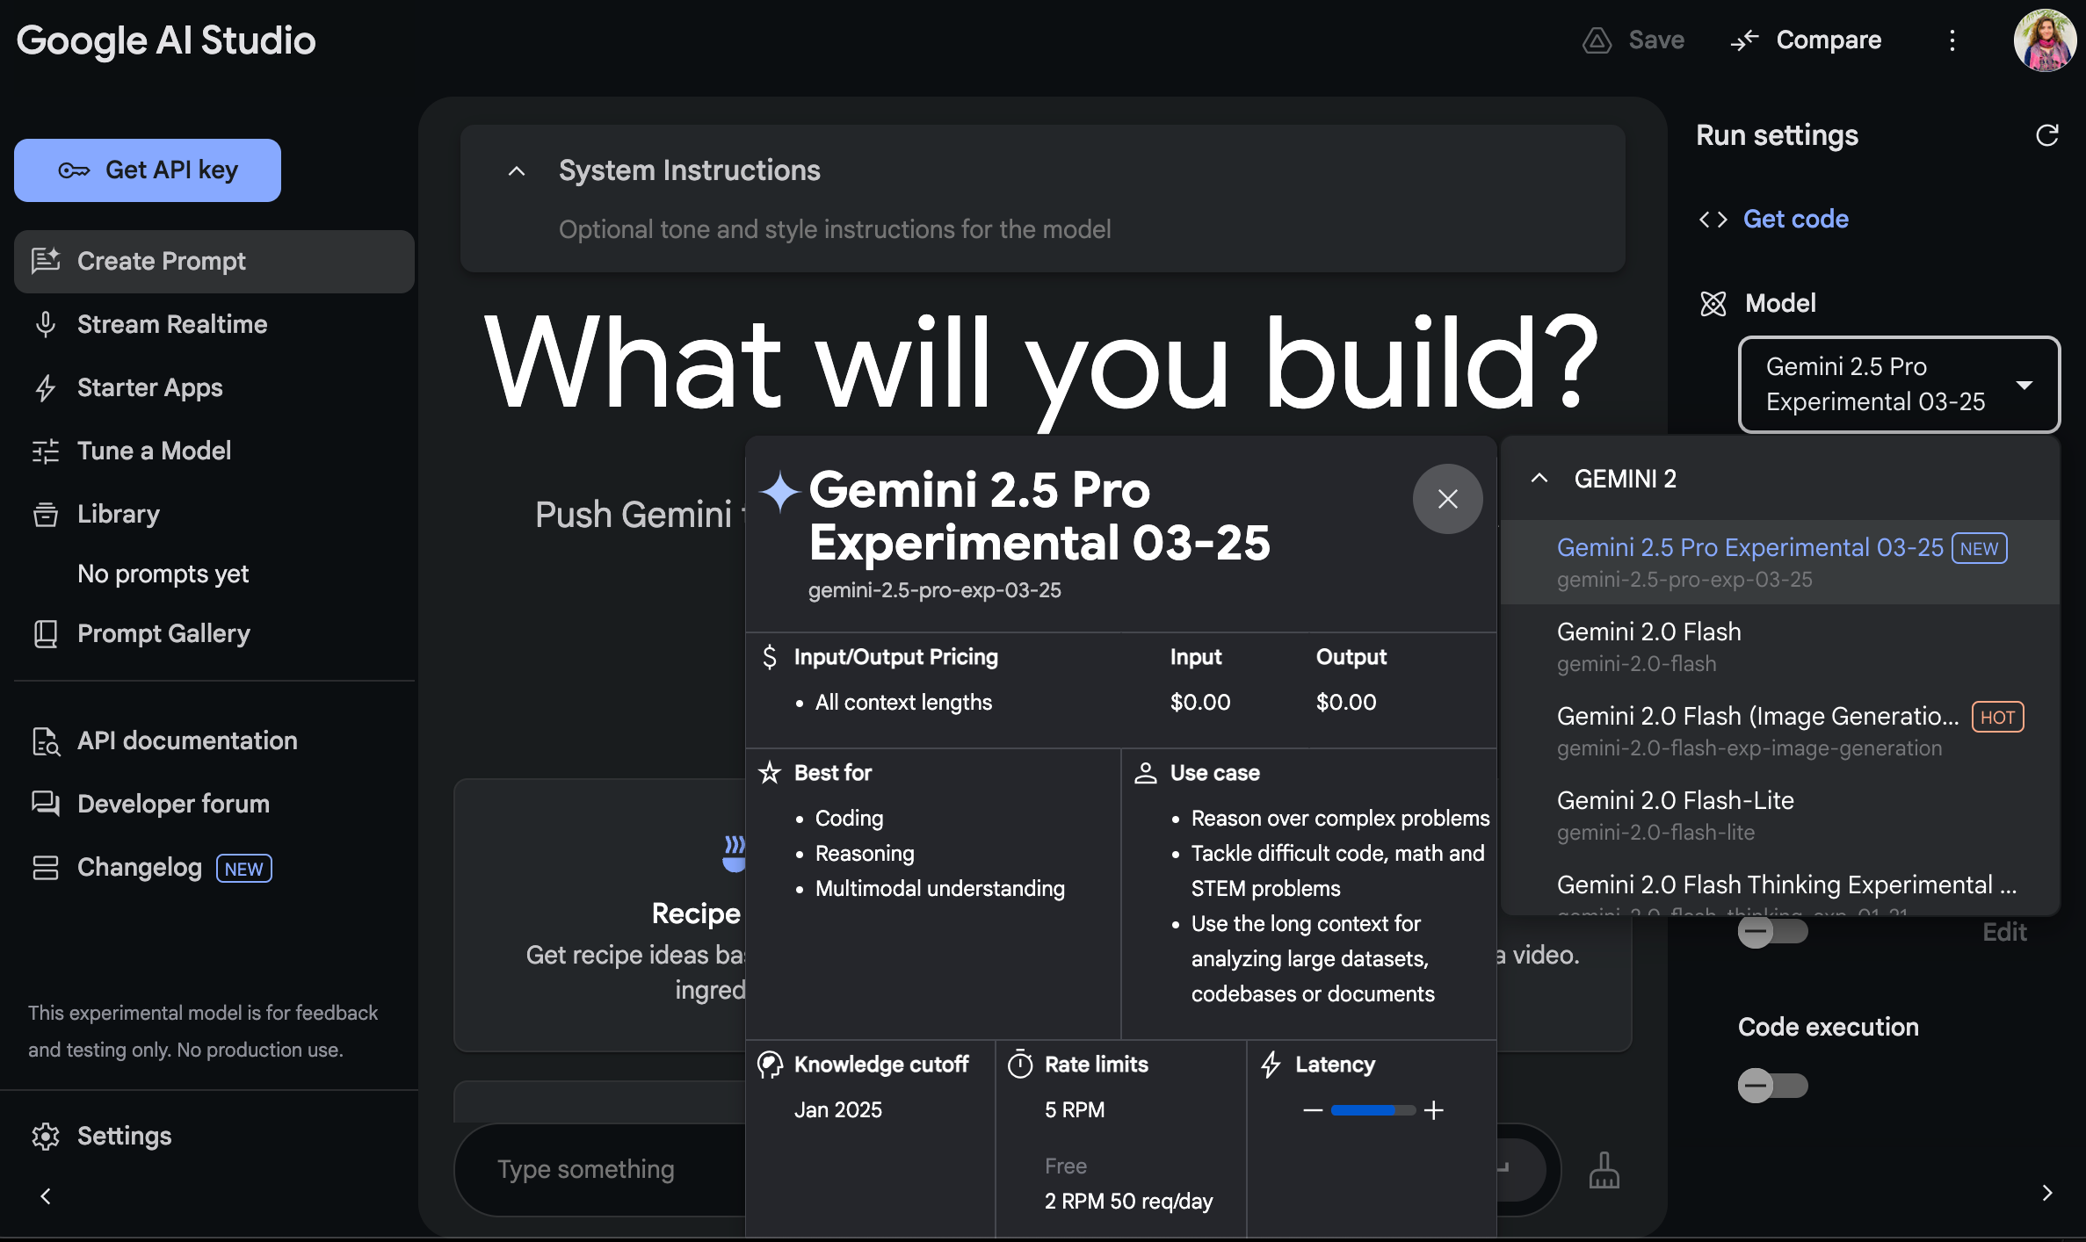
Task: Click the Get API key button
Action: 148,170
